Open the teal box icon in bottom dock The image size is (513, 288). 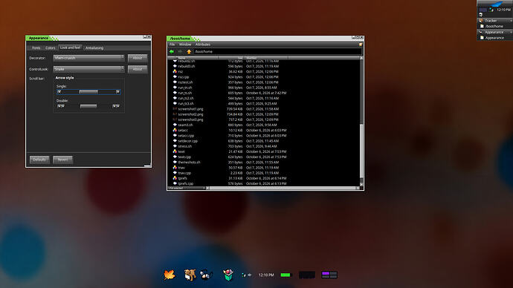(228, 275)
